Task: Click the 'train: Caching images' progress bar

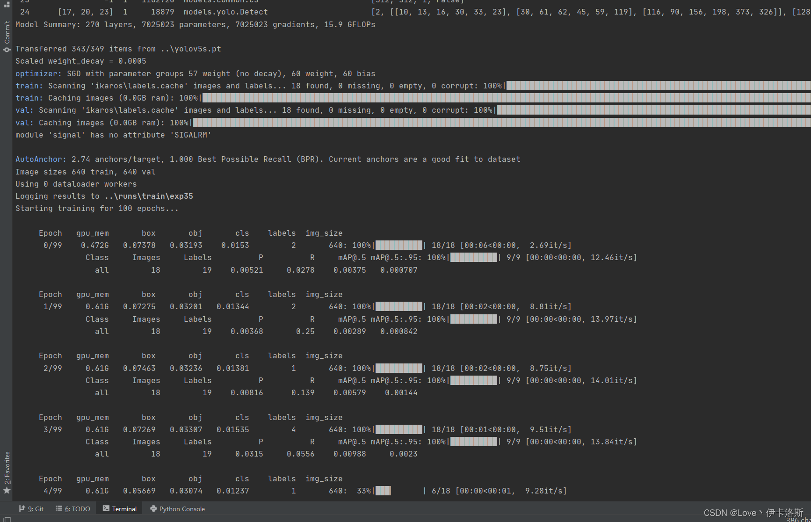Action: click(x=507, y=98)
